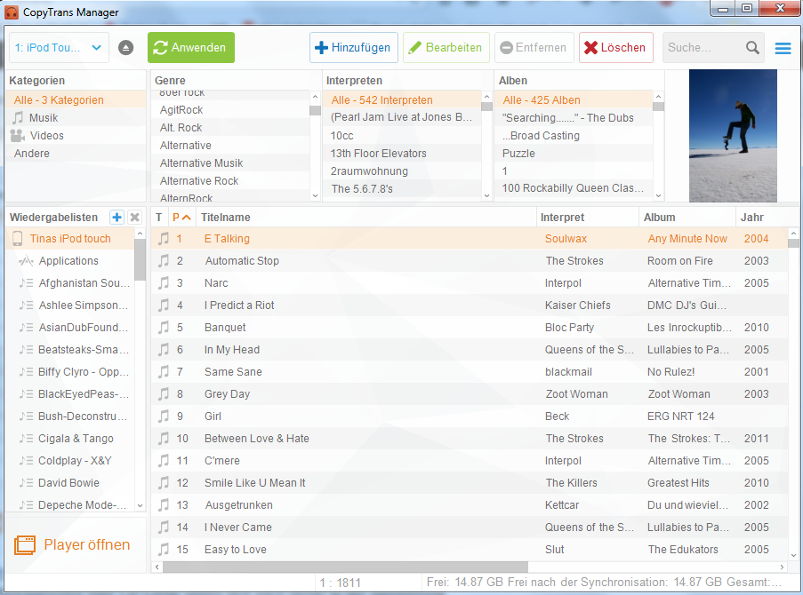Screen dimensions: 803x595
Task: Select the Alternative Rock genre
Action: 230,181
